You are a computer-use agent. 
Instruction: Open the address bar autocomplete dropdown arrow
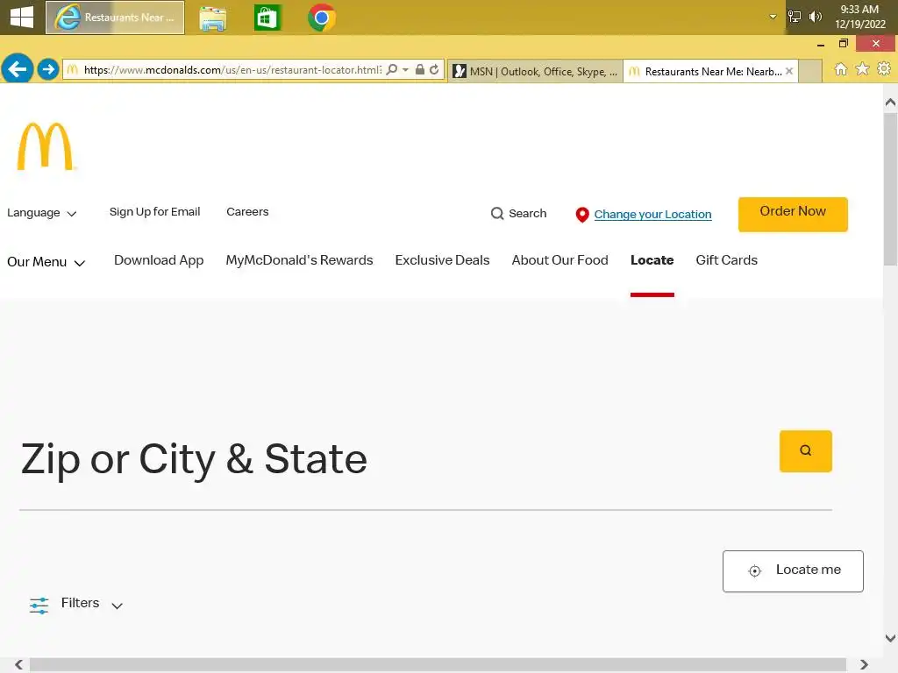point(405,69)
